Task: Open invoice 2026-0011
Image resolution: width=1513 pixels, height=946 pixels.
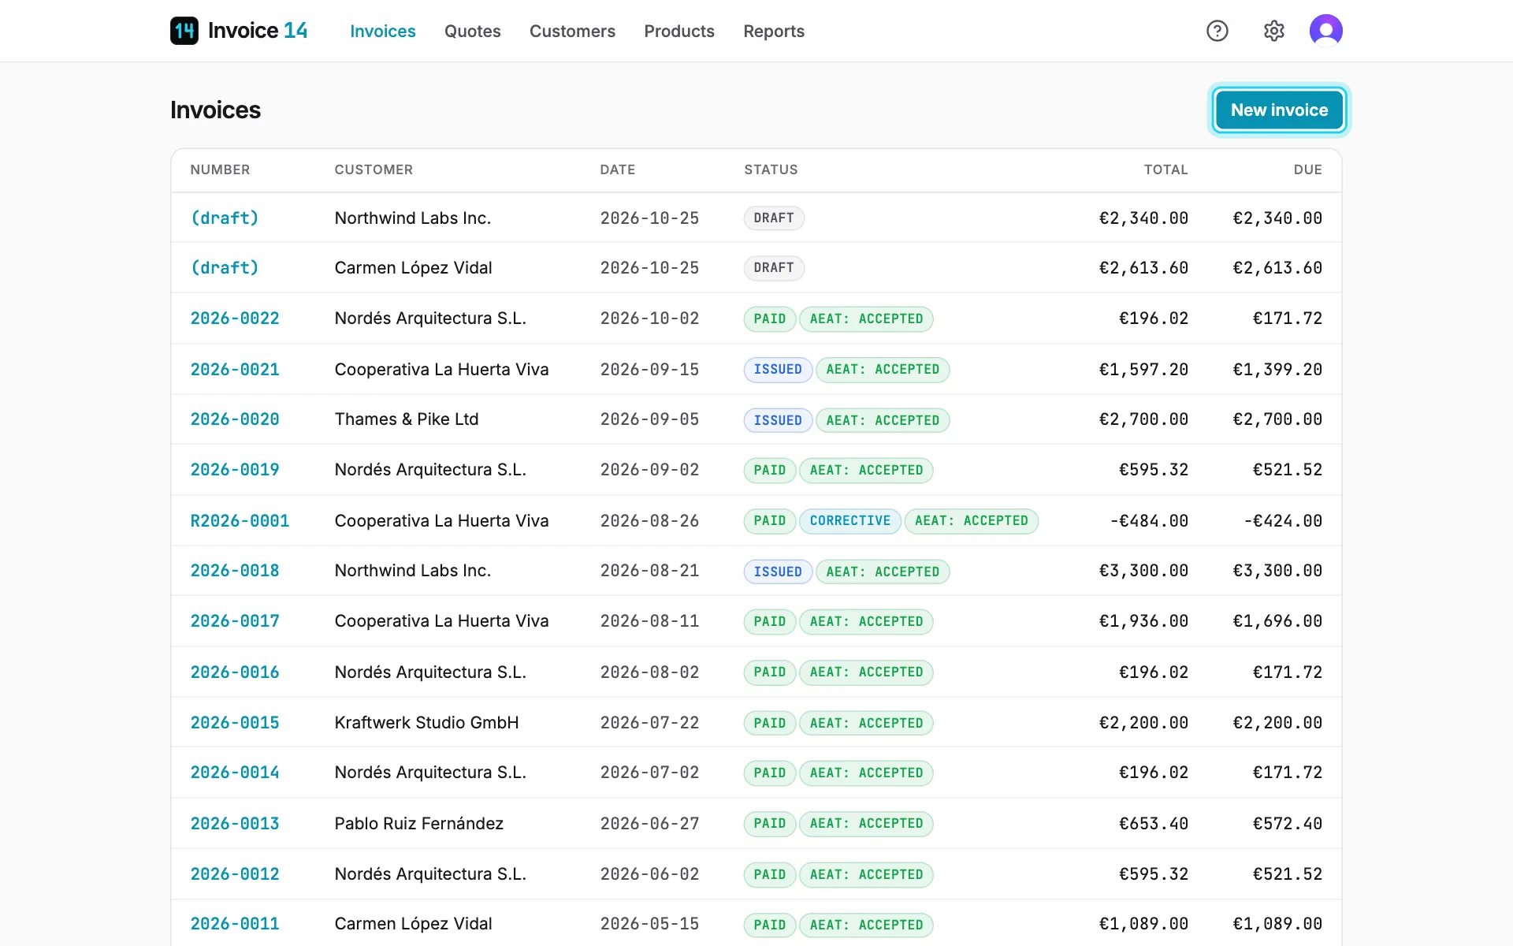Action: [235, 924]
